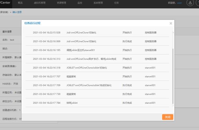Viewport: 199px width, 130px height.
Task: Click starve001 host in 结束joblet row
Action: [150, 103]
